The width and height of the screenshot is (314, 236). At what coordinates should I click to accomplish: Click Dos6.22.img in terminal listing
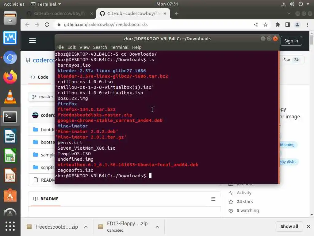tap(73, 98)
